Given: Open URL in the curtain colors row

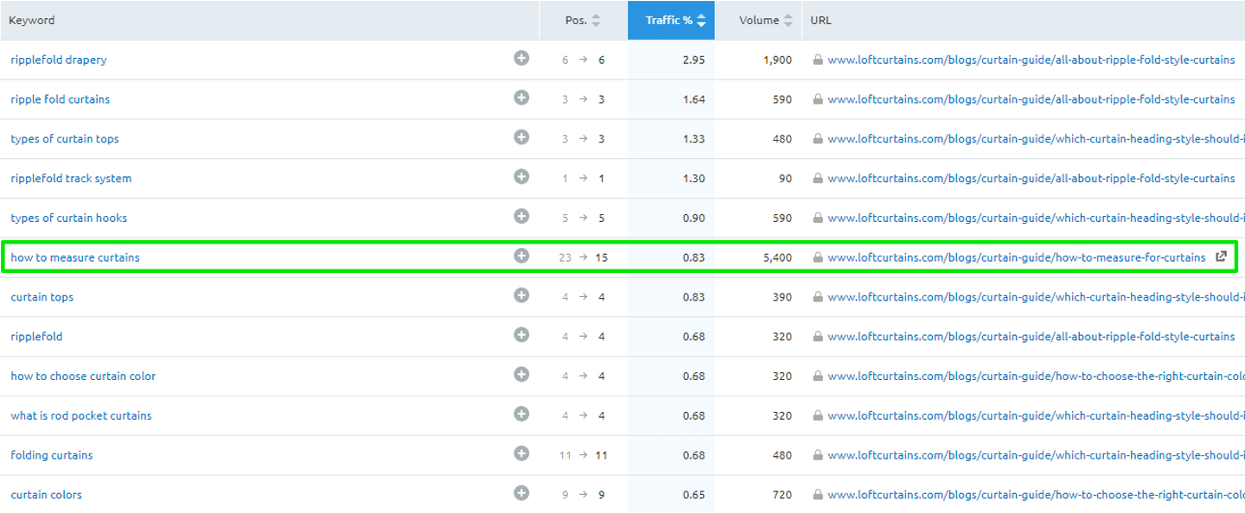Looking at the screenshot, I should tap(1036, 495).
